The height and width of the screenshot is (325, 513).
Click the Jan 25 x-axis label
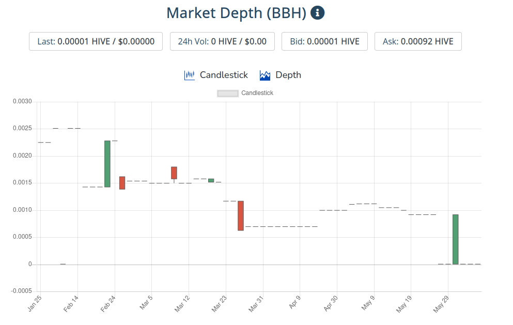(34, 303)
